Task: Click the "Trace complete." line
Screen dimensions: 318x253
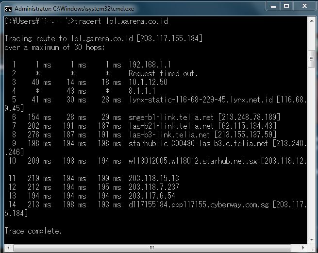Action: [x=33, y=231]
